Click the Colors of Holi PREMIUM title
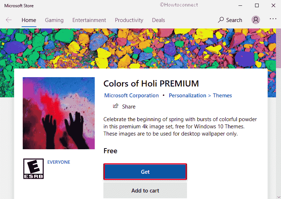 151,84
